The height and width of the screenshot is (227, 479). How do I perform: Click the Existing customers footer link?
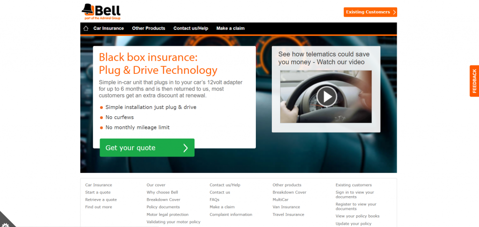click(x=354, y=185)
